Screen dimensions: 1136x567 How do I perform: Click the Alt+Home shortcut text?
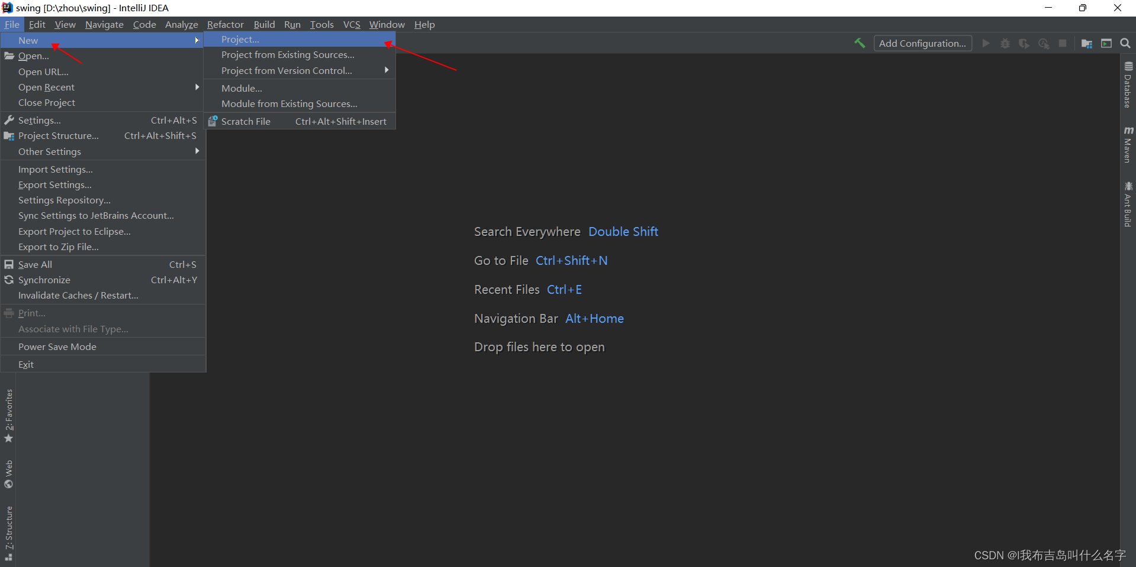[x=594, y=319]
